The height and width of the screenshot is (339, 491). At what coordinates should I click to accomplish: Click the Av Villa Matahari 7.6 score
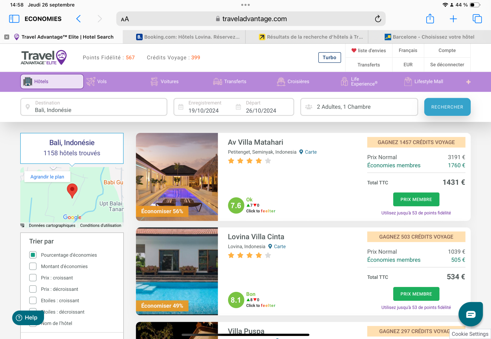point(236,206)
